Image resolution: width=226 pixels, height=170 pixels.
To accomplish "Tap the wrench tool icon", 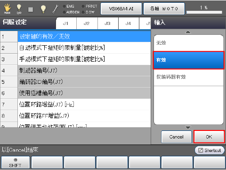I will click(x=55, y=9).
